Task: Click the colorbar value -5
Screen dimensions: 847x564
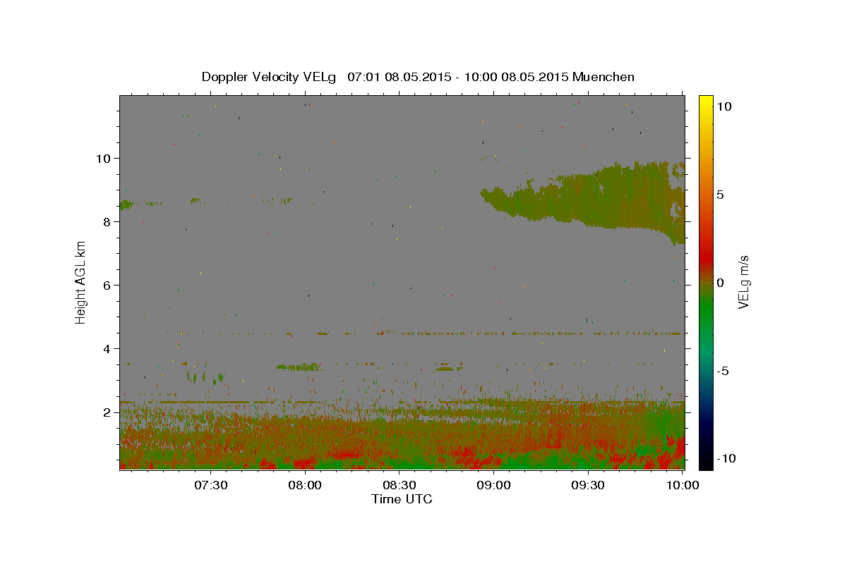Action: click(x=723, y=371)
